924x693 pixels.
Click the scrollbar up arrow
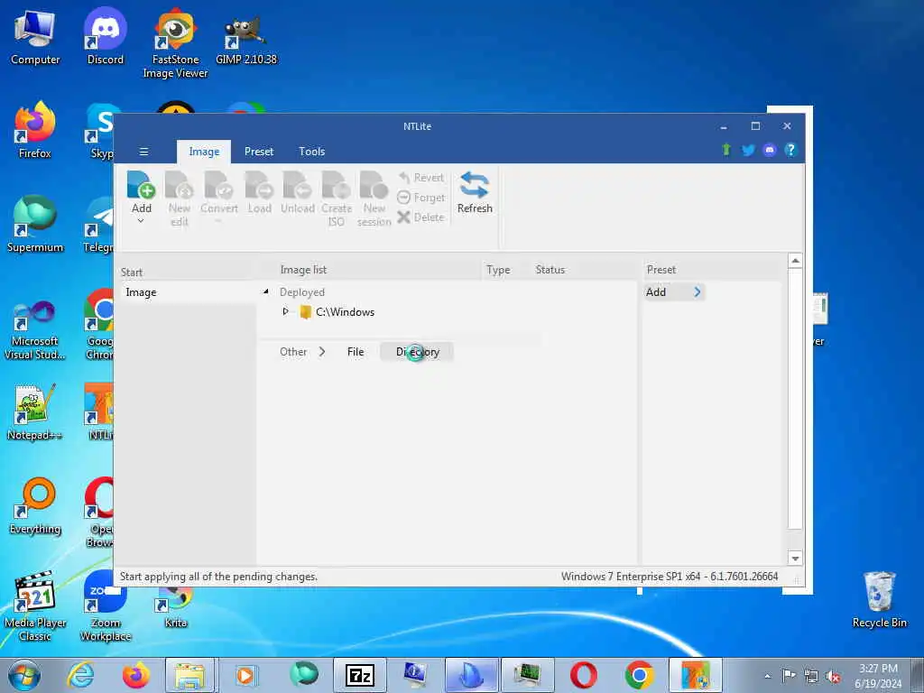(795, 261)
